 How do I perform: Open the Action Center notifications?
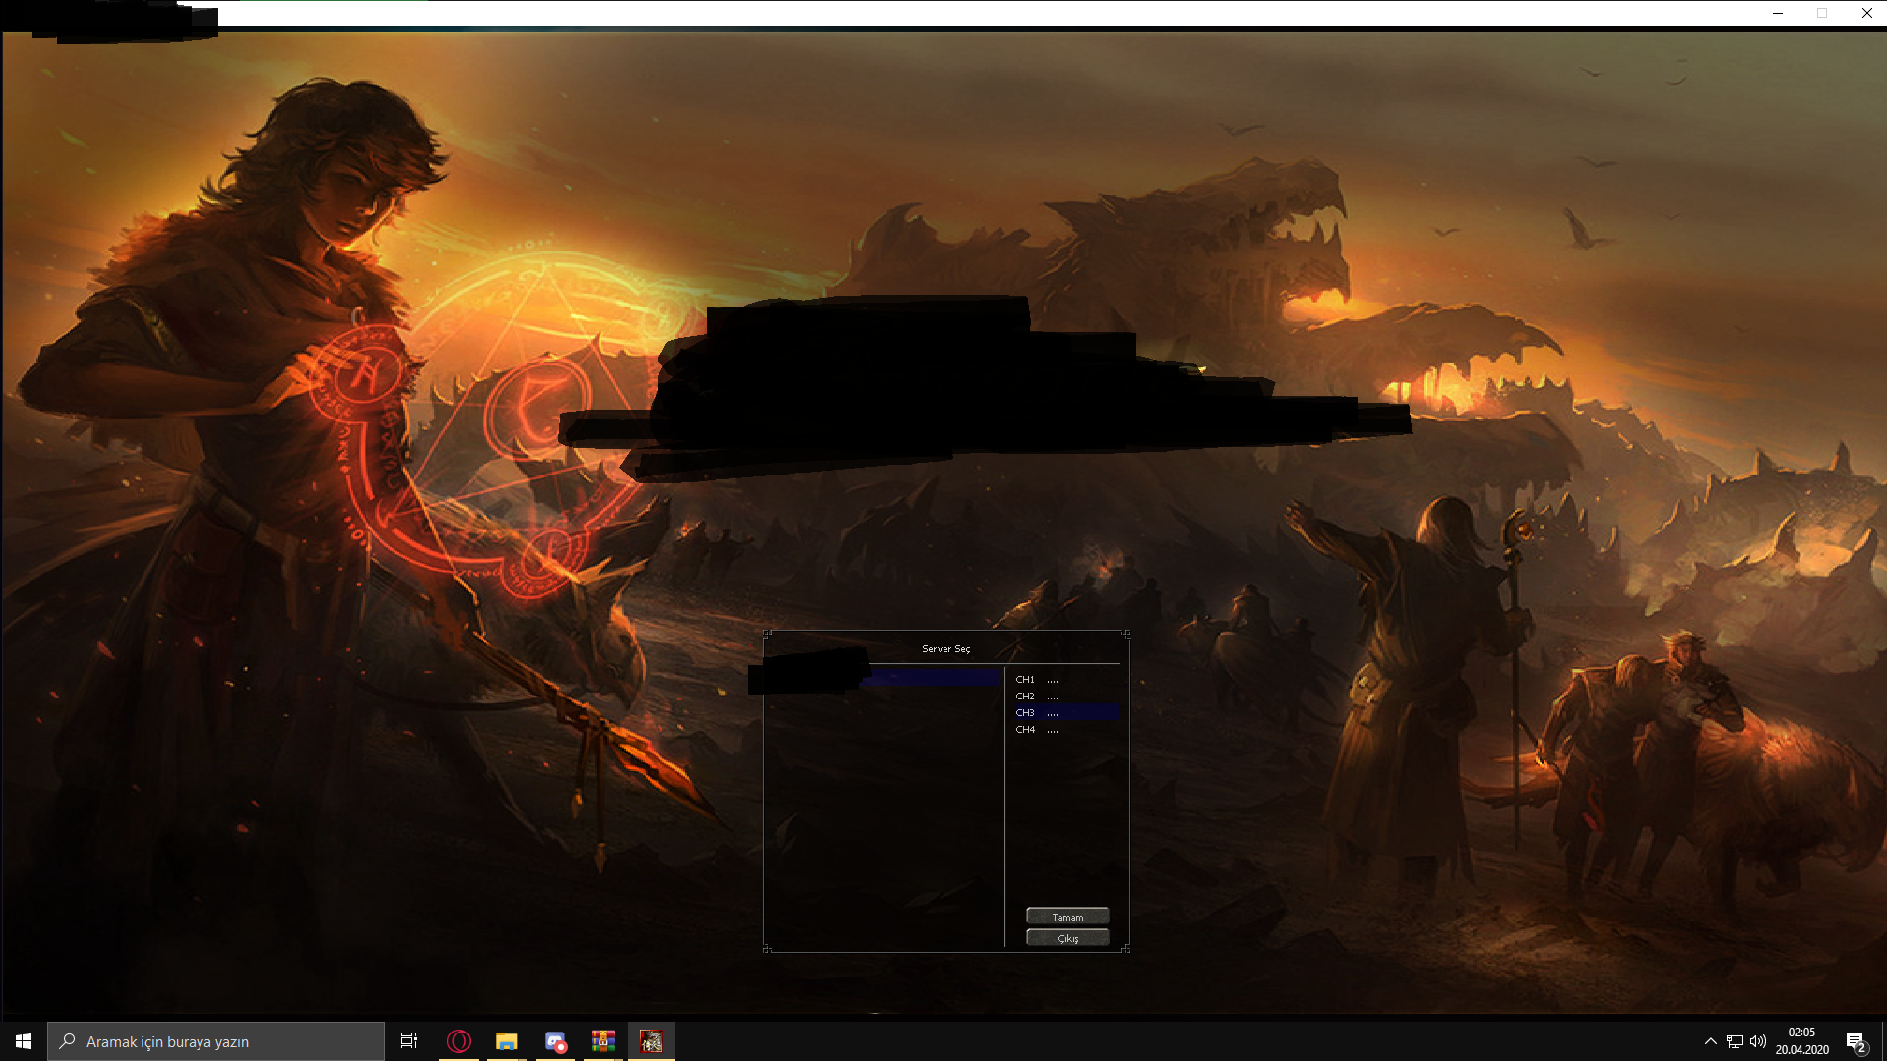pos(1856,1041)
